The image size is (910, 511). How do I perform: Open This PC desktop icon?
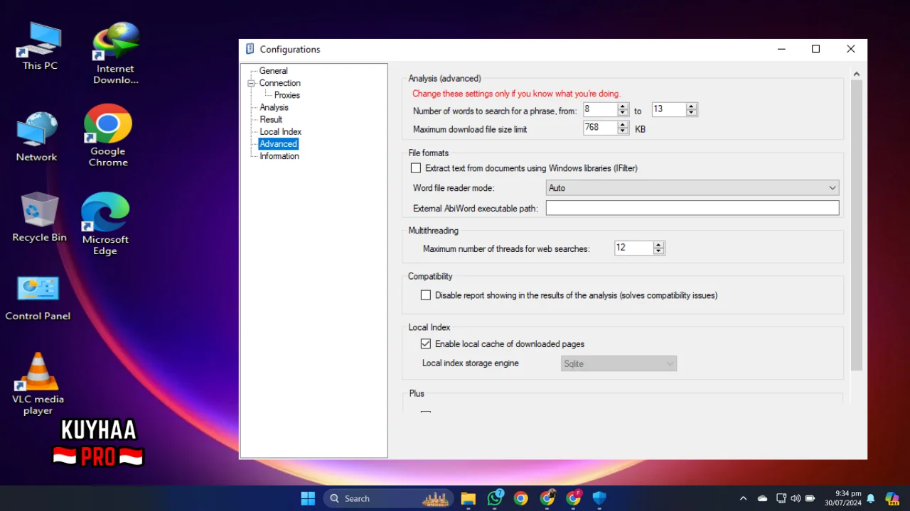(40, 46)
